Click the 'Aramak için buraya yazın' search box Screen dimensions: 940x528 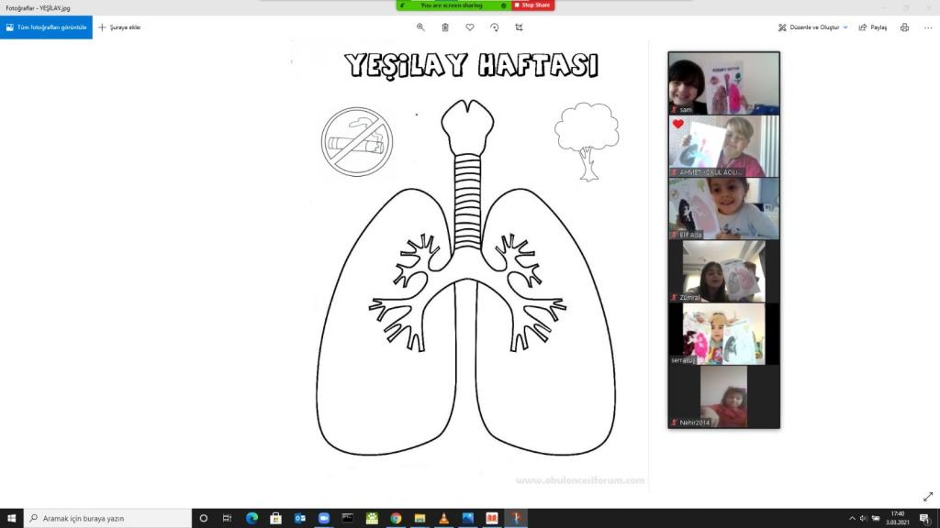click(x=108, y=518)
